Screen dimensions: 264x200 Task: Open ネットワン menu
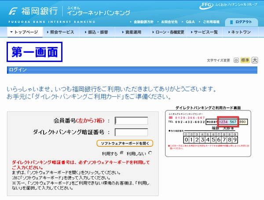tap(240, 32)
